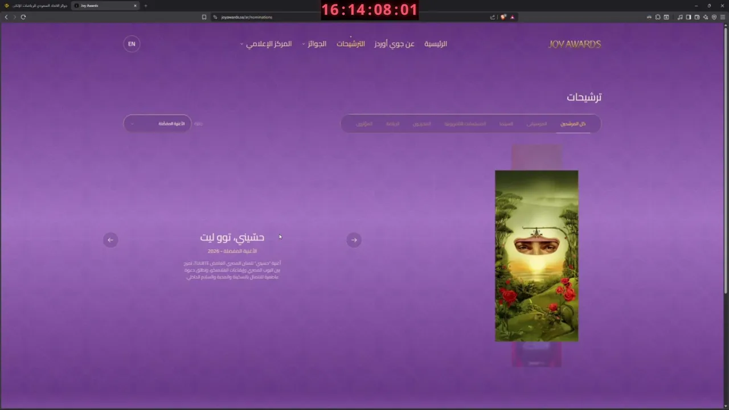This screenshot has width=729, height=410.
Task: Select كل المرشحين all nominees tab
Action: point(573,124)
